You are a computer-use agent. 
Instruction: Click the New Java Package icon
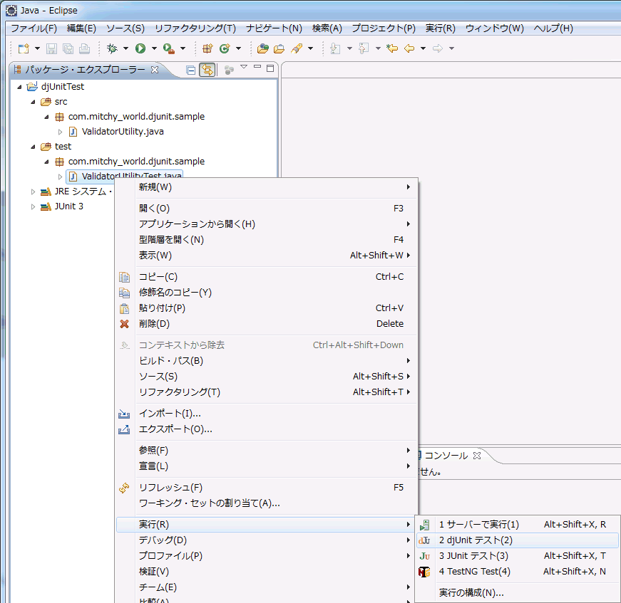(207, 48)
